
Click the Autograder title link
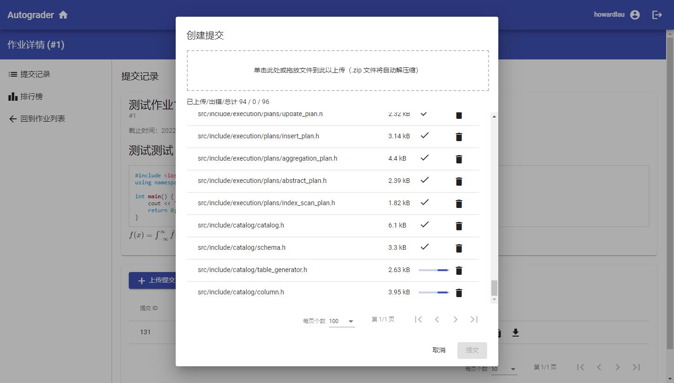click(x=30, y=15)
